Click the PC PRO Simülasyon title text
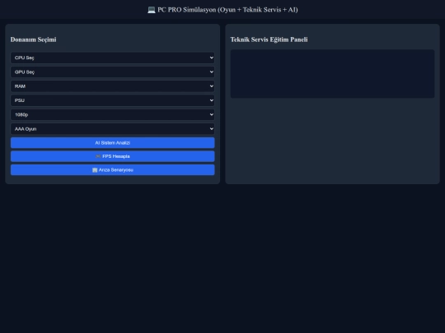Image resolution: width=445 pixels, height=333 pixels. tap(227, 10)
